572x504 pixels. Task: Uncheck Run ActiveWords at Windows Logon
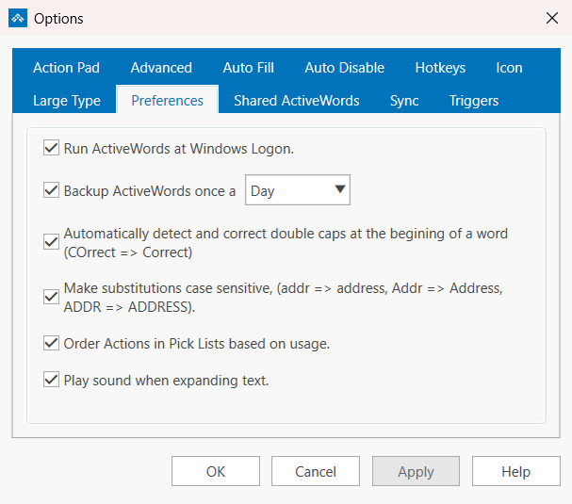51,148
